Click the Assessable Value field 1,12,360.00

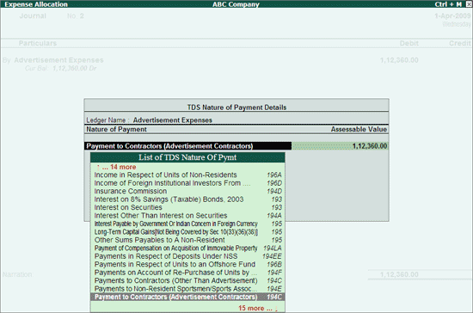coord(340,146)
